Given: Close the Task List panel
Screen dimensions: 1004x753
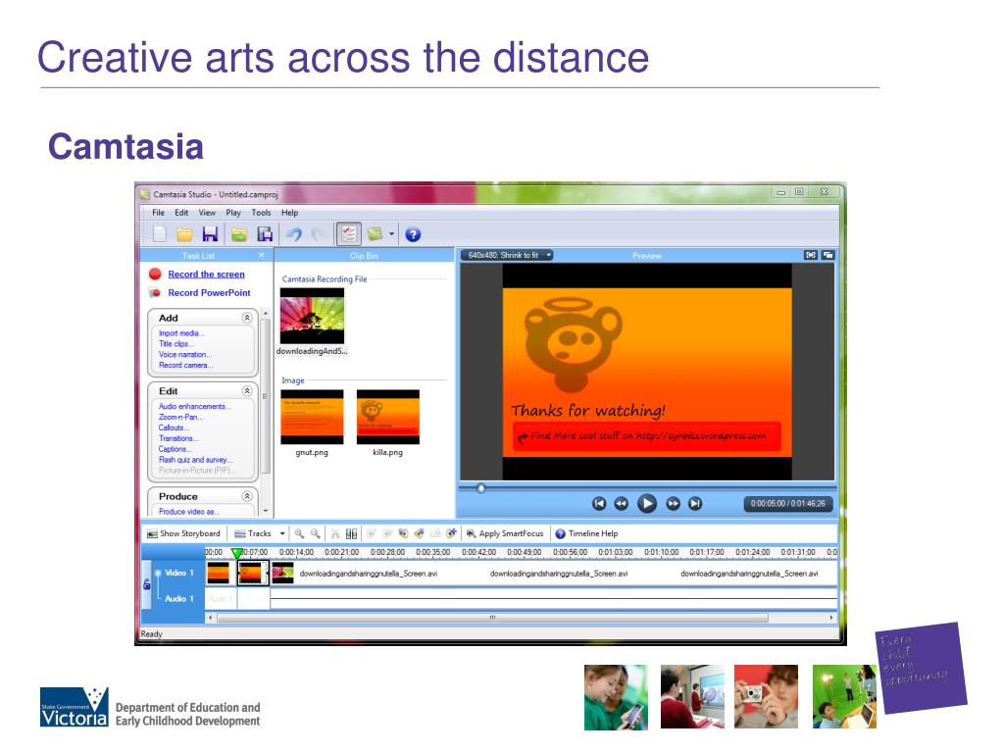Looking at the screenshot, I should point(261,256).
